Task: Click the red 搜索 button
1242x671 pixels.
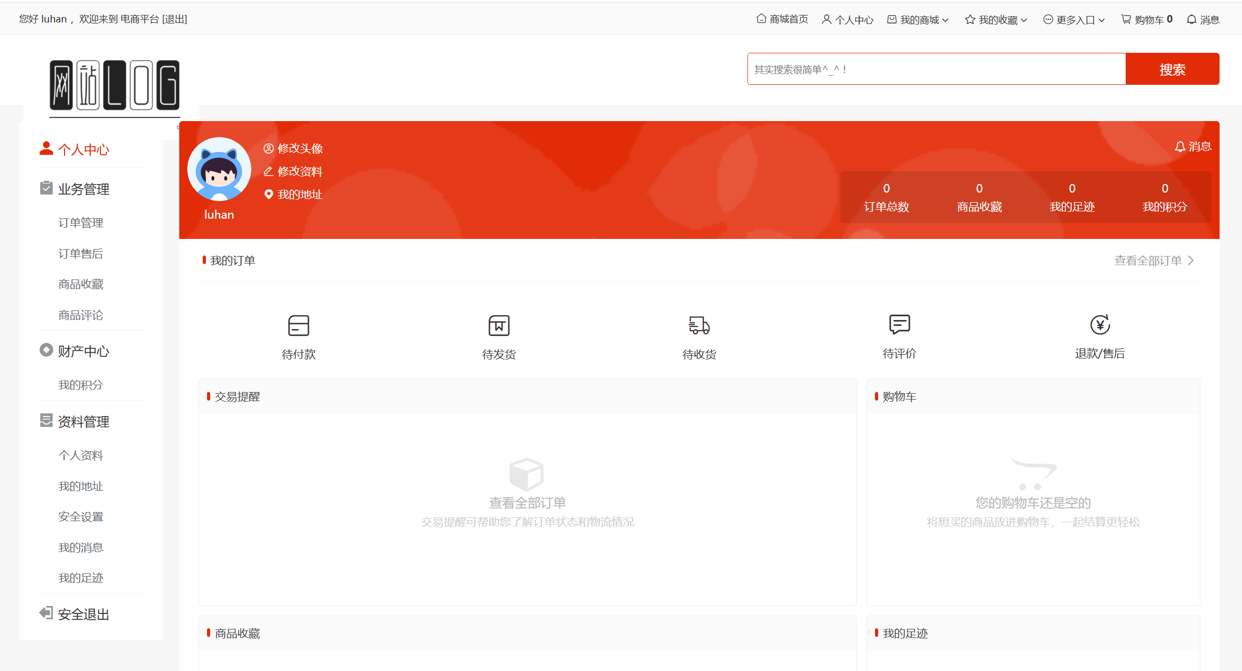Action: point(1172,69)
